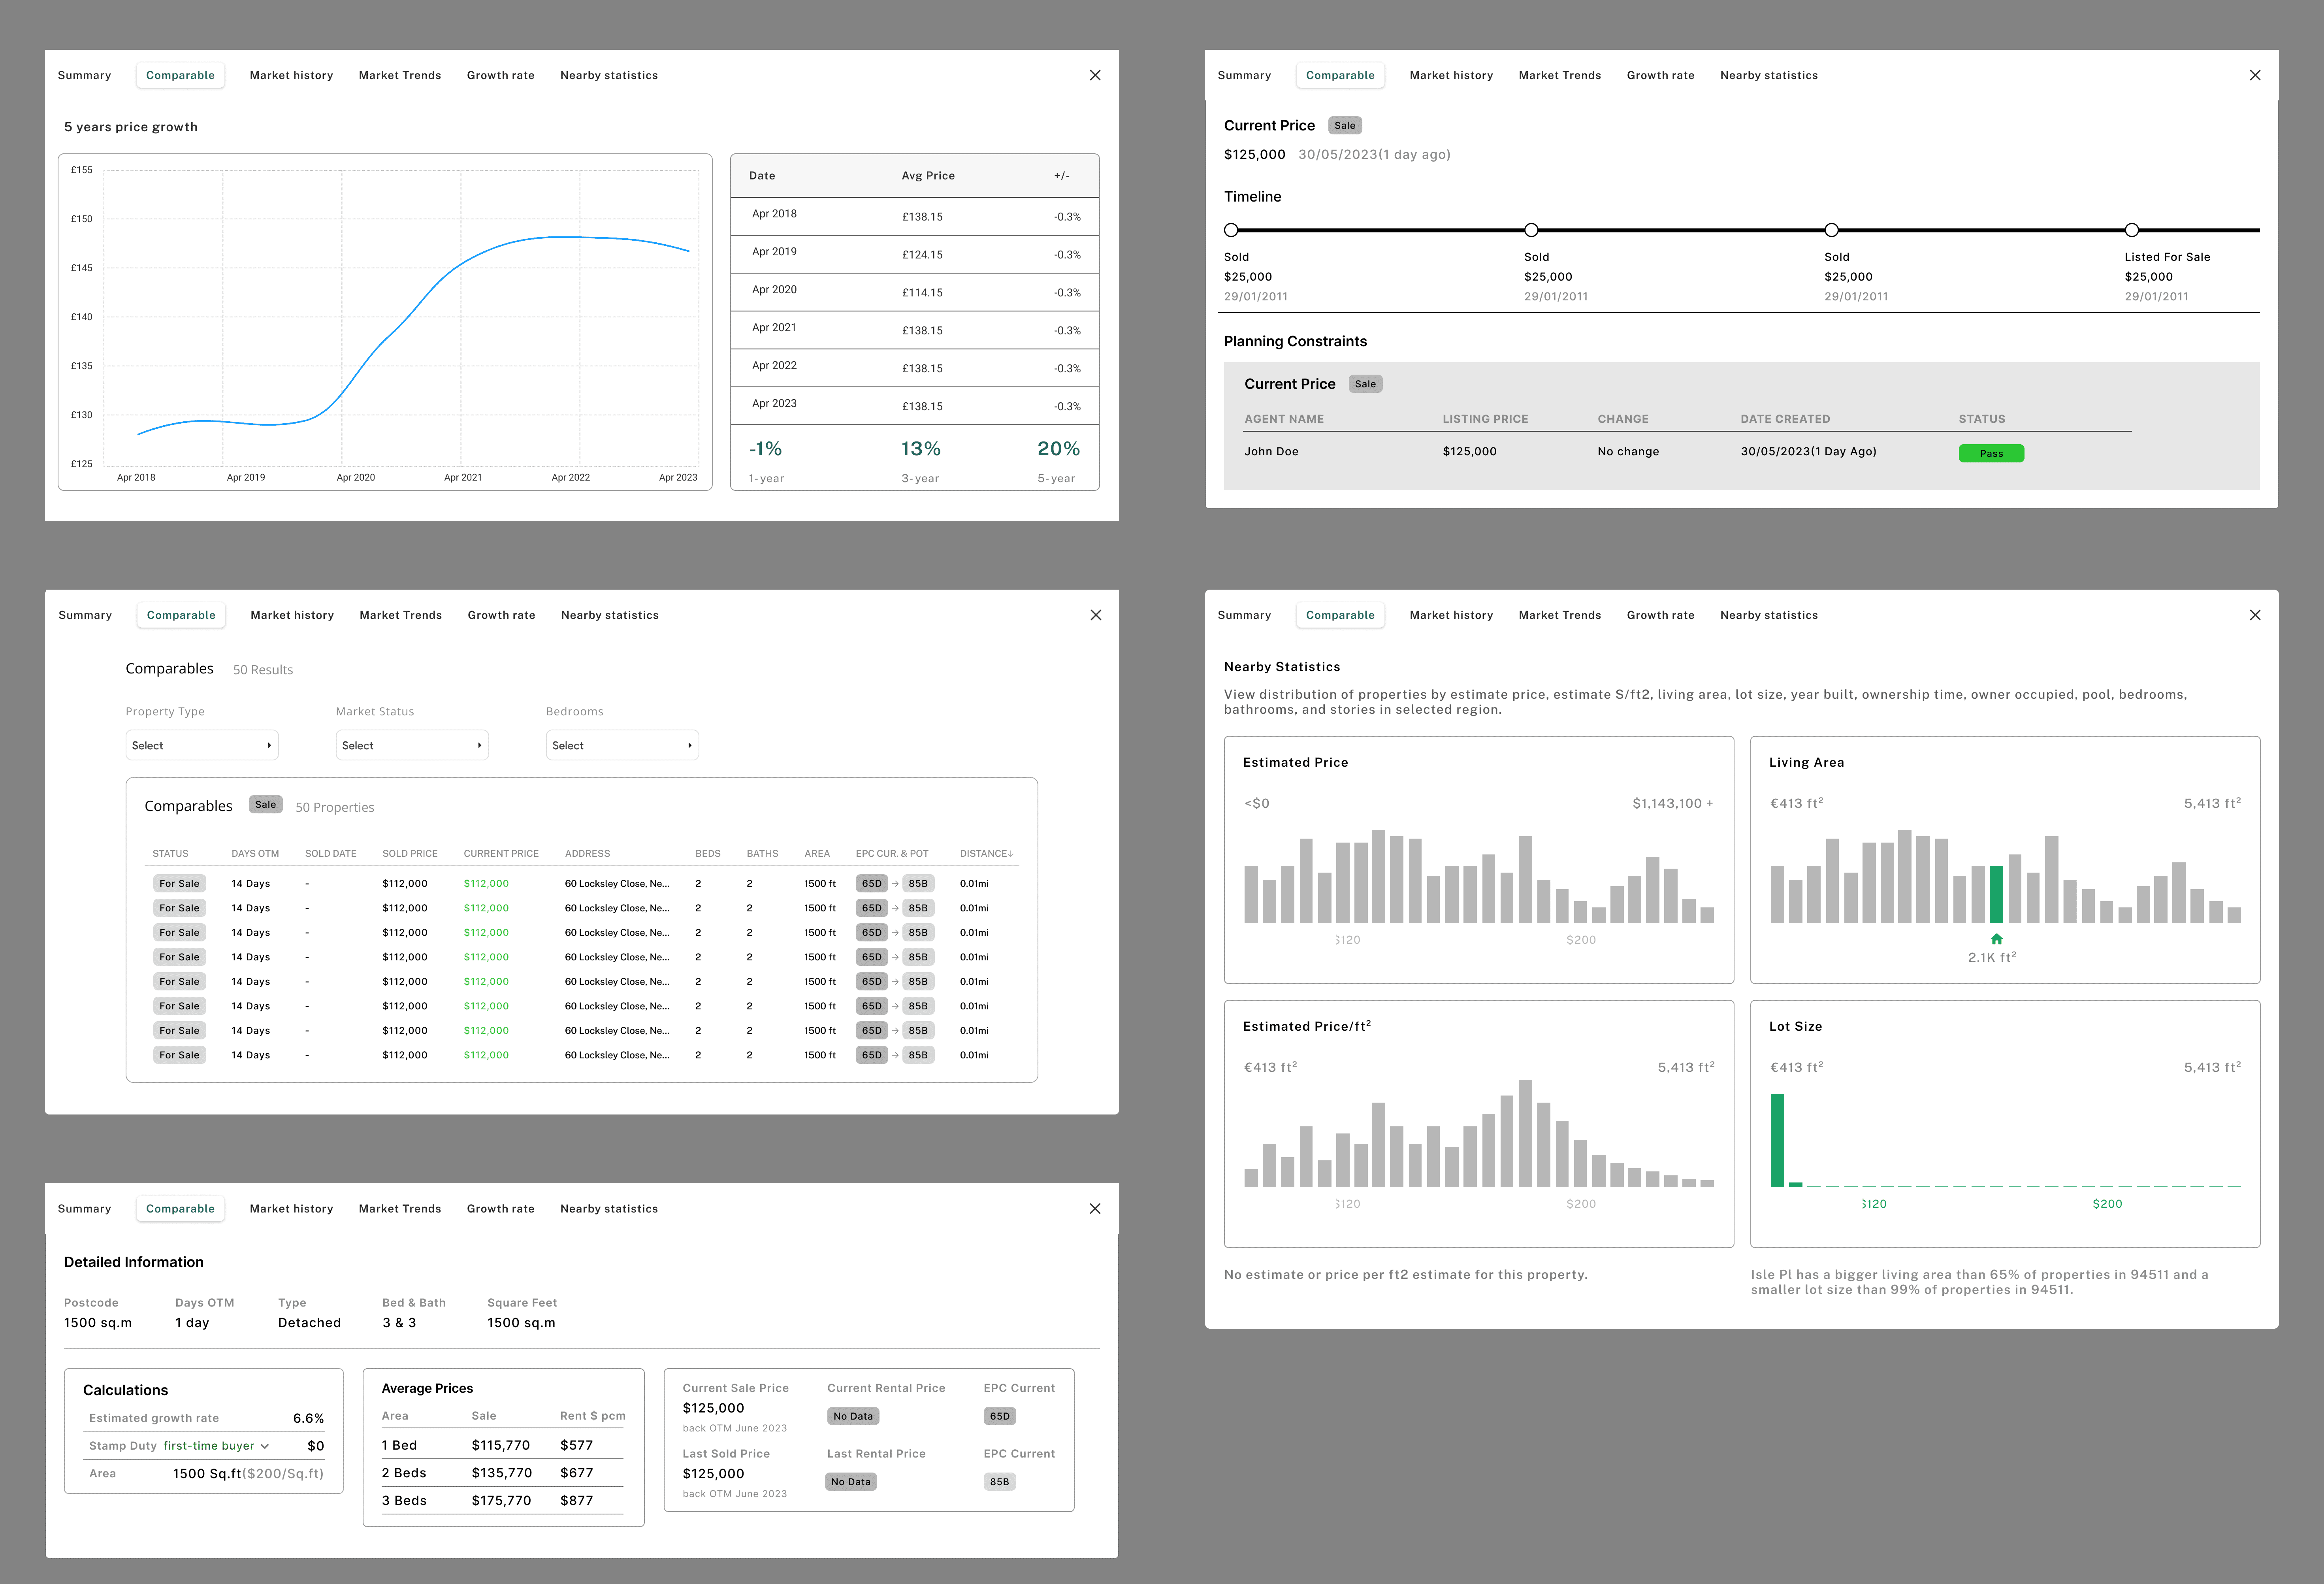Open Nearby statistics tab in Detailed Information panel
2324x1584 pixels.
(x=609, y=1209)
